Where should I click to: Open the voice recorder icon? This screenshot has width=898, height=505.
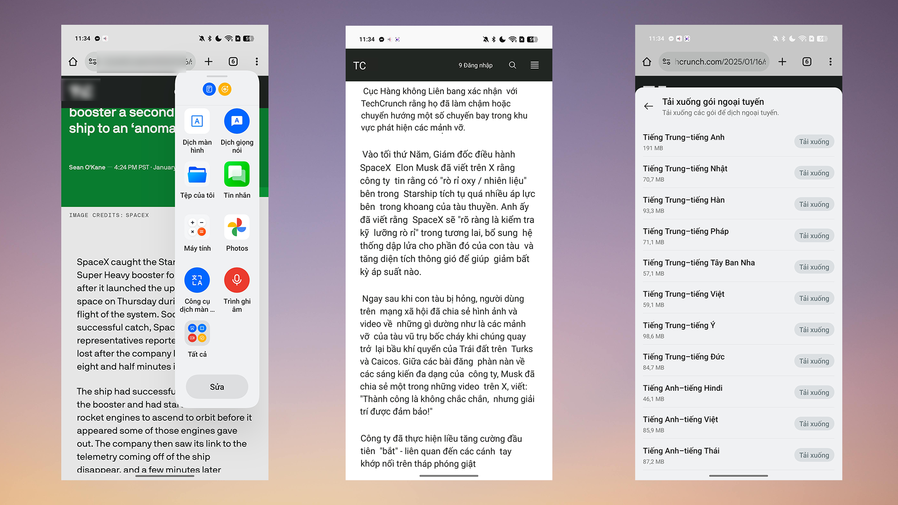point(237,280)
